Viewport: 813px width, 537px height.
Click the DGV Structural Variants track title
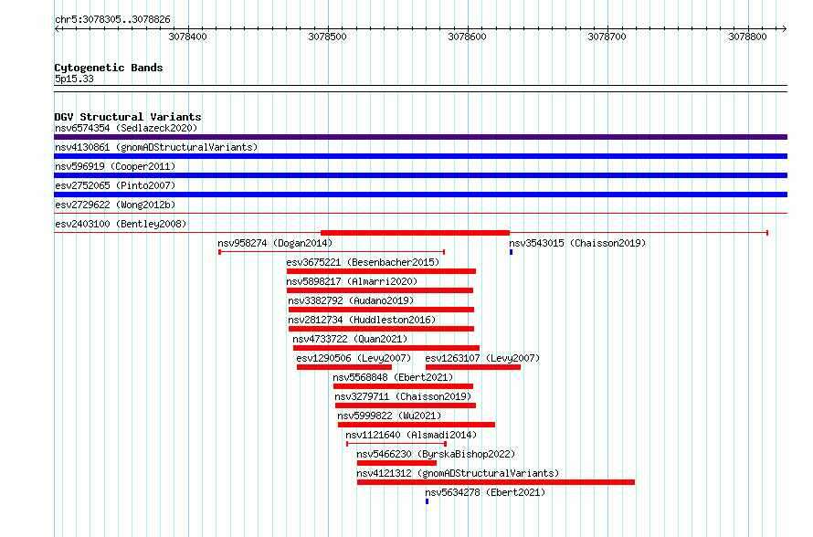[x=128, y=117]
